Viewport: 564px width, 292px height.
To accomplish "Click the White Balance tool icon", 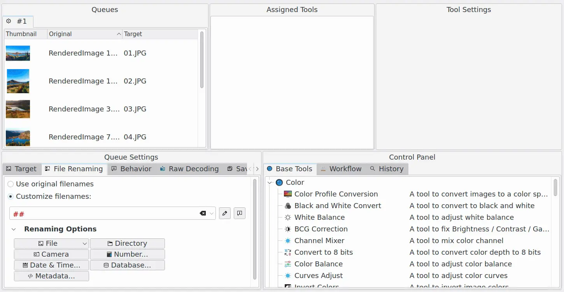I will click(288, 217).
